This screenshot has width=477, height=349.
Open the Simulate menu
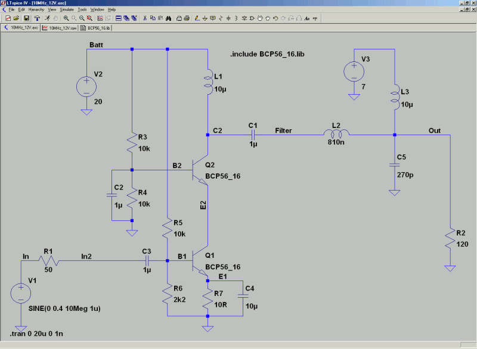coord(67,10)
